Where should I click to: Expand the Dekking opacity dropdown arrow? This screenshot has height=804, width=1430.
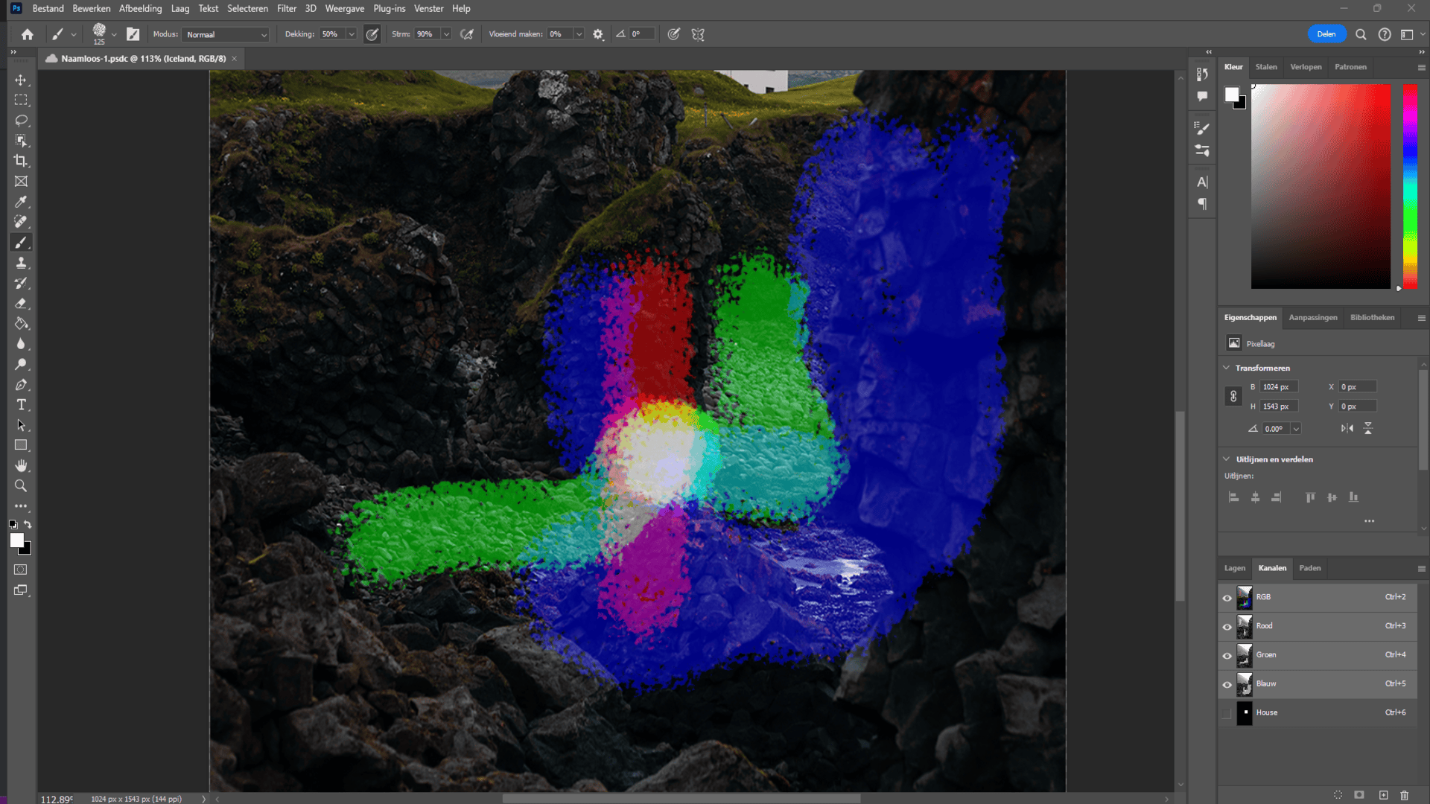[352, 34]
